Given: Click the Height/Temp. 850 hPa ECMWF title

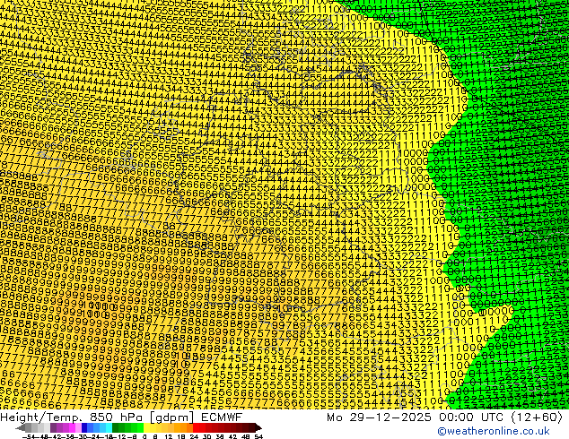Looking at the screenshot, I should 121,417.
